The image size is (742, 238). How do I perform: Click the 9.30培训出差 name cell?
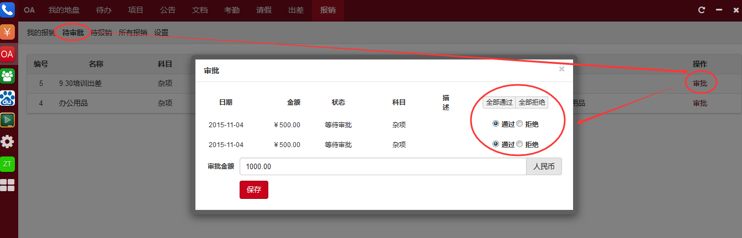(81, 84)
